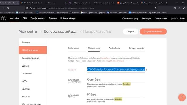Open the Gmail bookmark
Viewport: 187px width, 105px height.
pos(84,13)
